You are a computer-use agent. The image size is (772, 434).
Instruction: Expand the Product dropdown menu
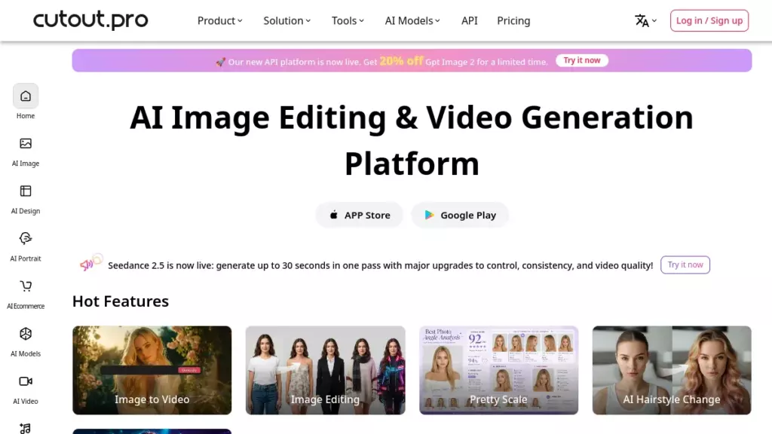(219, 20)
